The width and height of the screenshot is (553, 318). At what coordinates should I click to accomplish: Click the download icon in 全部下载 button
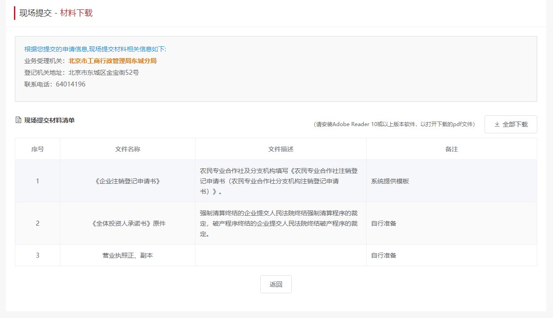point(497,124)
